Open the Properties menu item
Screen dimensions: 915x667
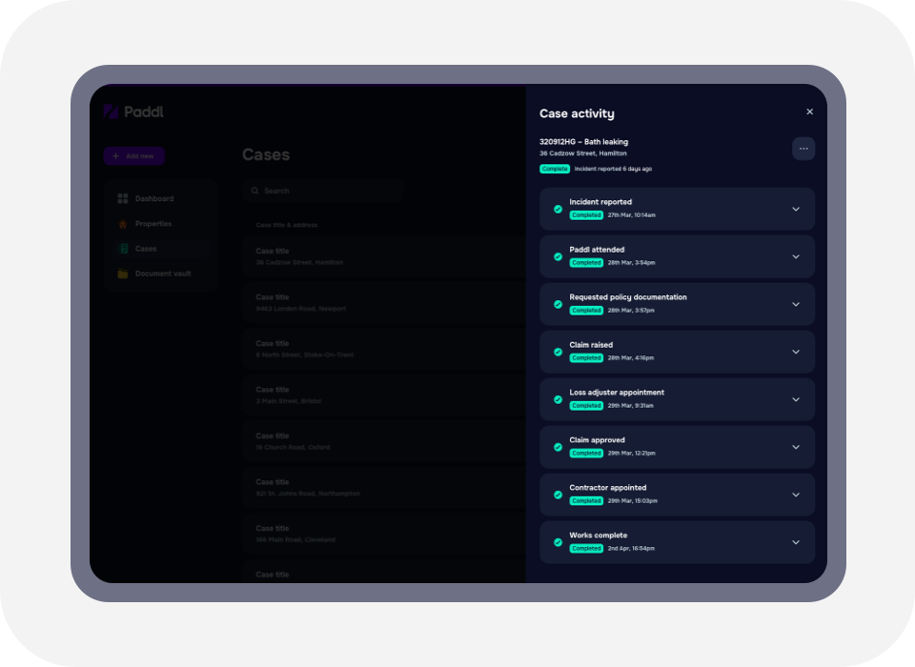coord(153,224)
